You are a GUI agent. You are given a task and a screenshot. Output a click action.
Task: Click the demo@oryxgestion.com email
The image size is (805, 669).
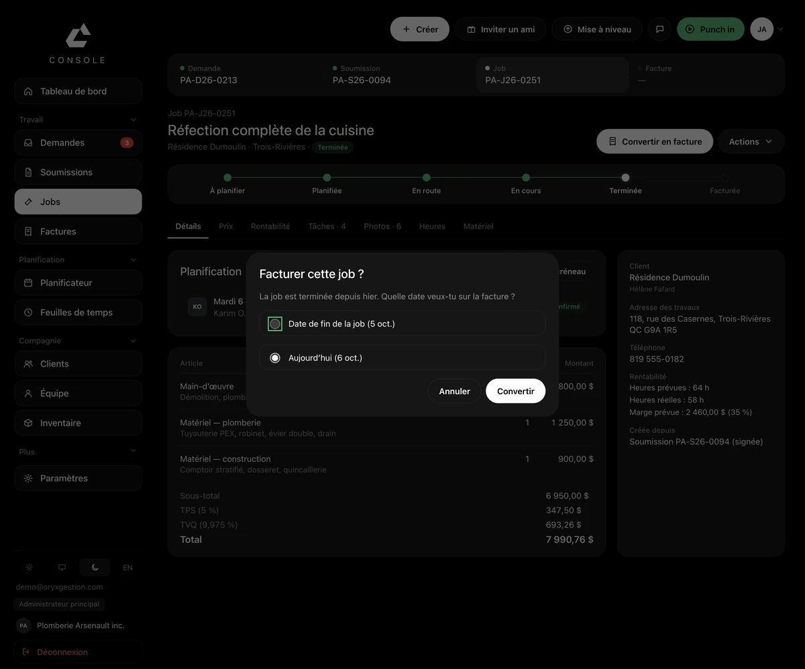(60, 587)
